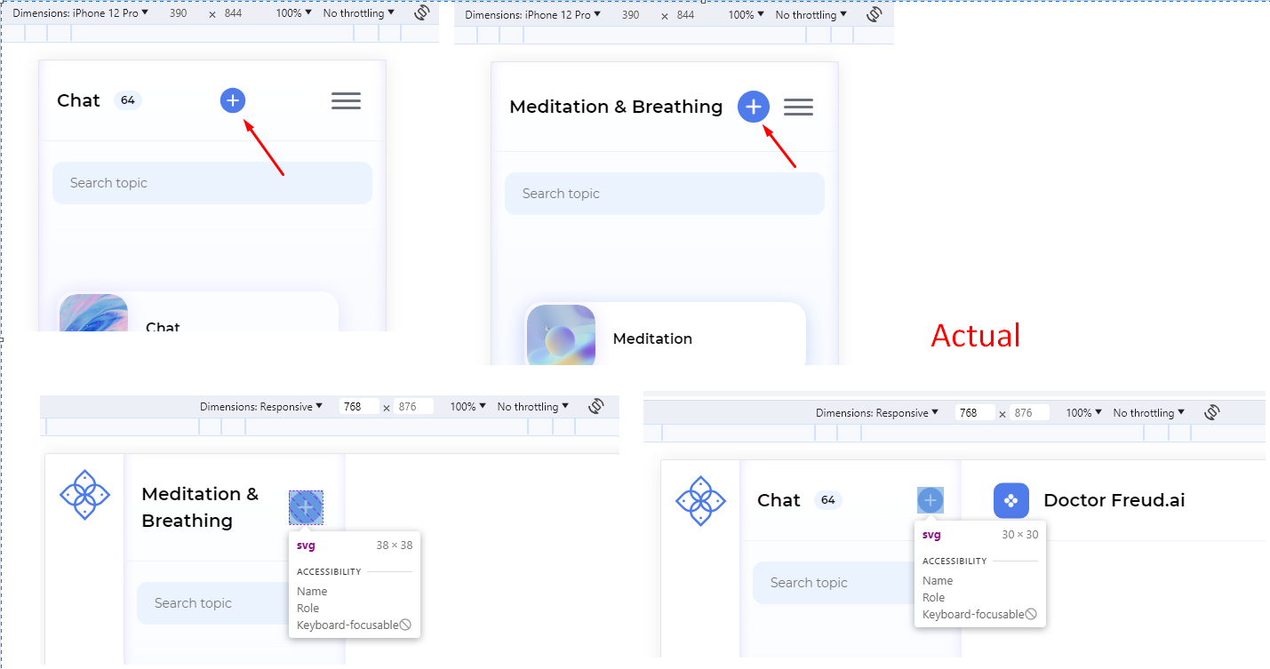Click the rotate device icon in DevTools toolbar
1270x669 pixels.
pos(421,12)
